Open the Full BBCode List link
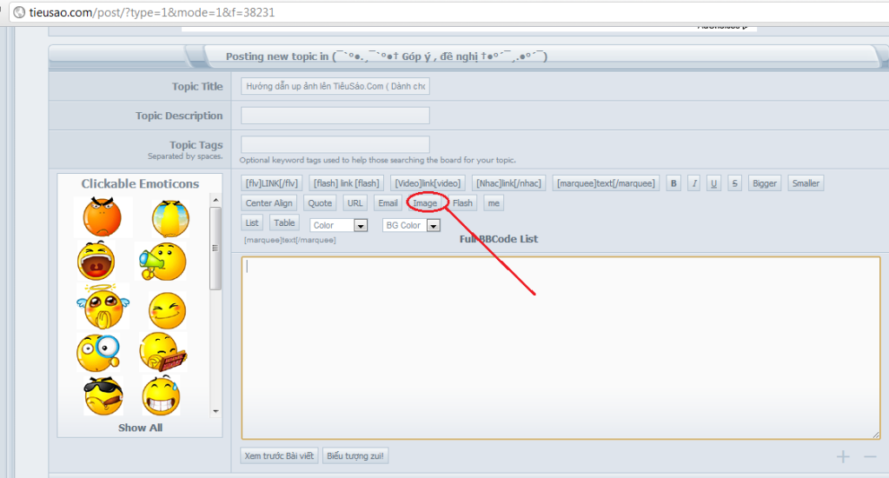The image size is (889, 478). (498, 239)
